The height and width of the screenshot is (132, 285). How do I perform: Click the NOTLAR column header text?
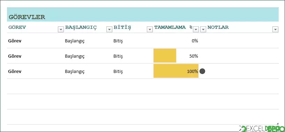(x=218, y=27)
